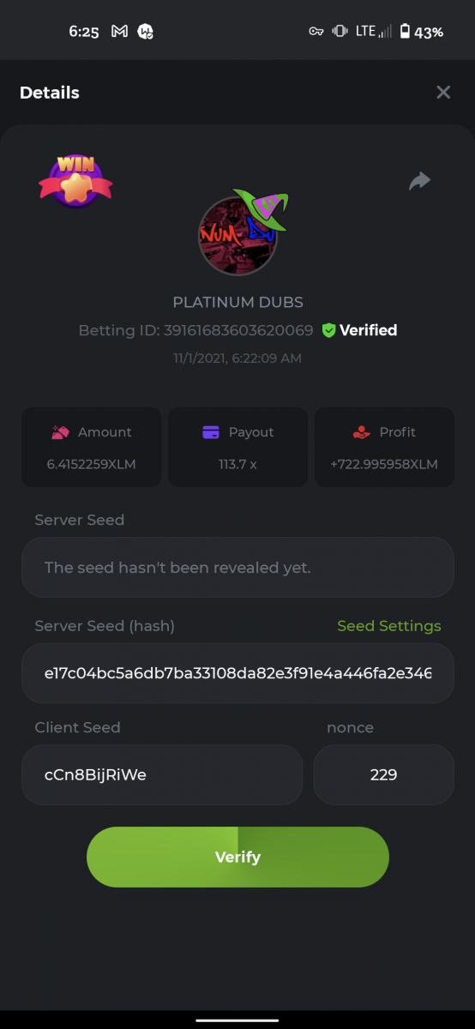Image resolution: width=475 pixels, height=1029 pixels.
Task: Tap the Betting ID number
Action: pos(238,330)
